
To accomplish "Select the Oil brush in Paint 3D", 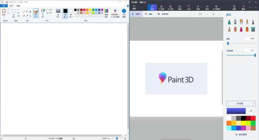I will pyautogui.click(x=241, y=22).
